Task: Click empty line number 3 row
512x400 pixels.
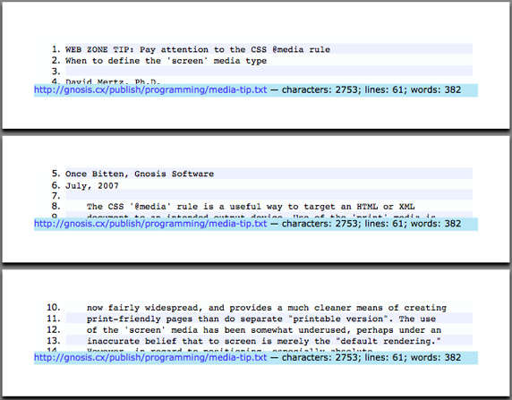Action: pyautogui.click(x=269, y=71)
